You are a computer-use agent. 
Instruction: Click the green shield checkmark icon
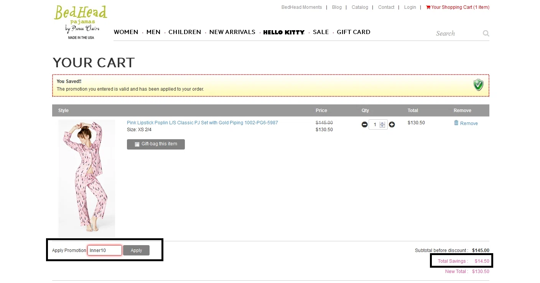[478, 85]
